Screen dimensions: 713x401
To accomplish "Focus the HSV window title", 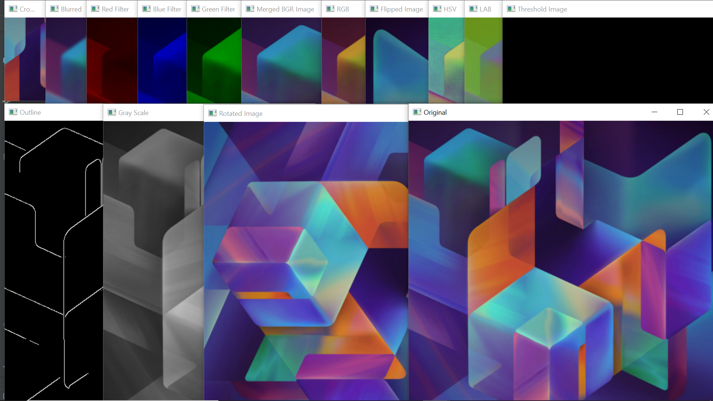I will 450,9.
